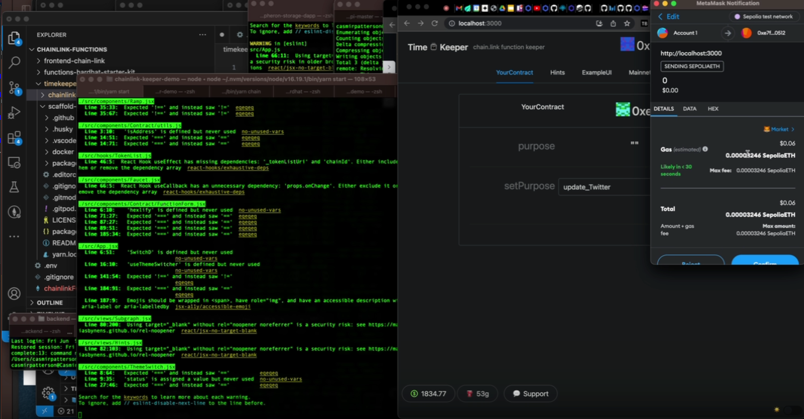Toggle the Sepolia test network selector
Viewport: 804px width, 419px height.
click(x=763, y=16)
